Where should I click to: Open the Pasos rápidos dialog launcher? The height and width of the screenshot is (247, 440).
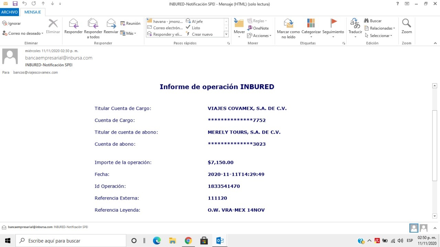tap(228, 44)
